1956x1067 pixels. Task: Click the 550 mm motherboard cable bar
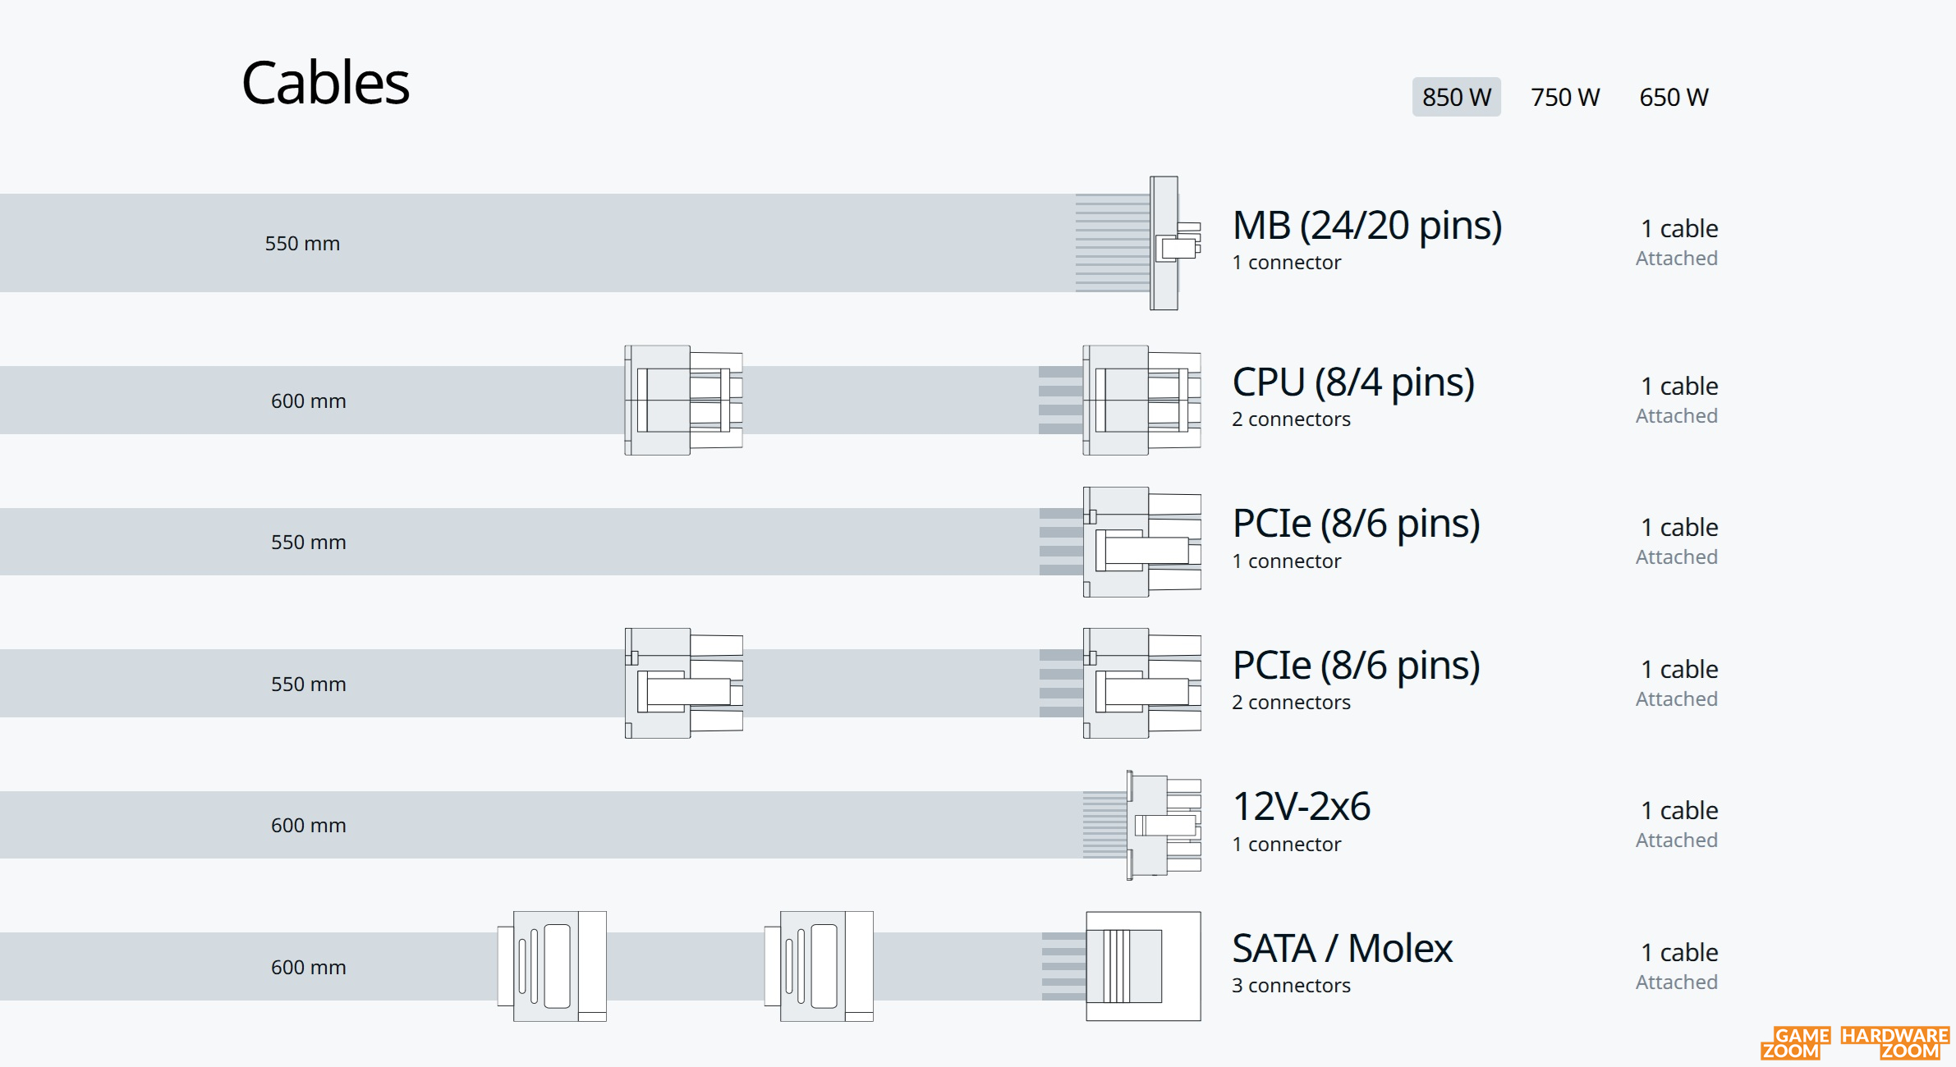coord(538,243)
